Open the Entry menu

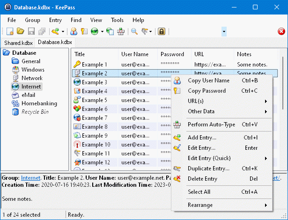(x=55, y=20)
